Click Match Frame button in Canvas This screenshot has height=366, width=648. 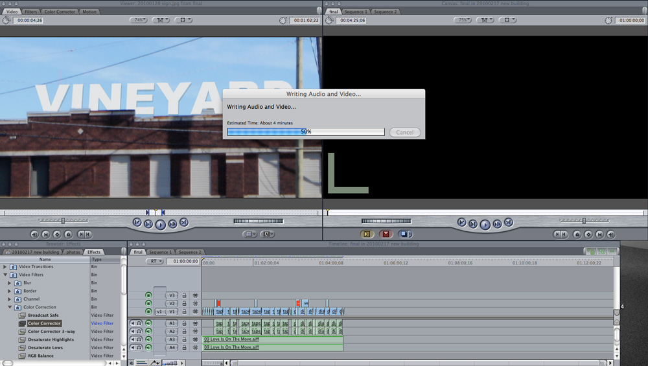tap(611, 234)
